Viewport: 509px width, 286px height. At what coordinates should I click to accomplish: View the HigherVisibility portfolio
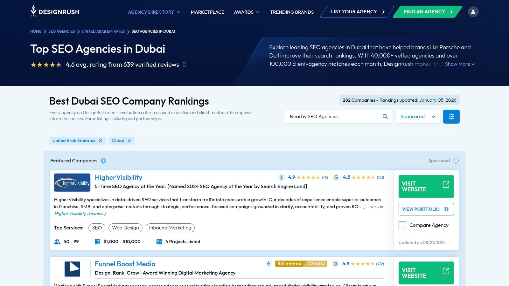[x=426, y=209]
